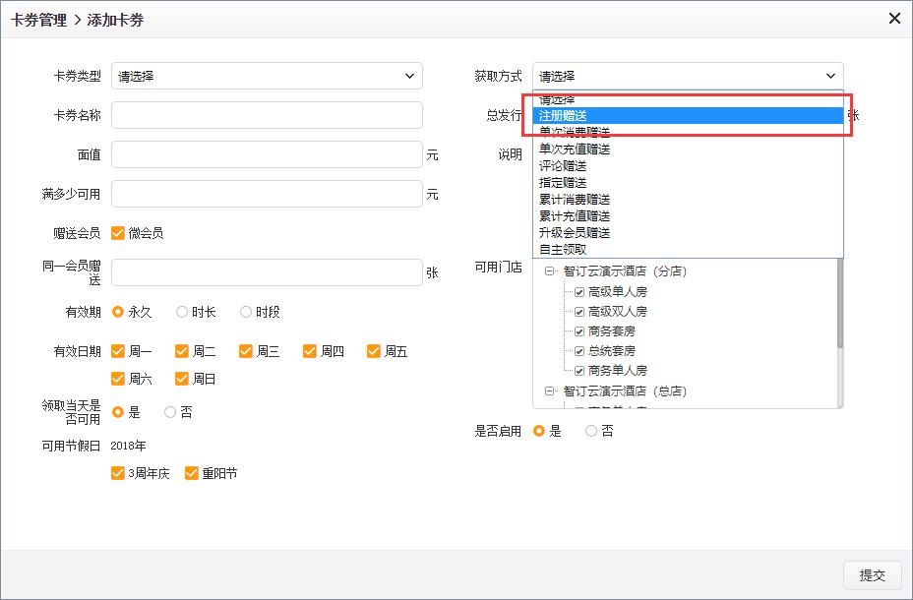Set 是否启用 to 否
913x600 pixels.
tap(591, 431)
